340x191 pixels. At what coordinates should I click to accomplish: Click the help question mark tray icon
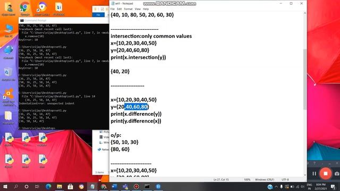point(270,187)
